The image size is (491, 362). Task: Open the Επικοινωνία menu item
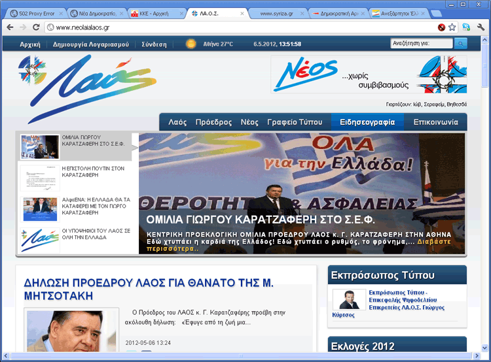click(435, 122)
